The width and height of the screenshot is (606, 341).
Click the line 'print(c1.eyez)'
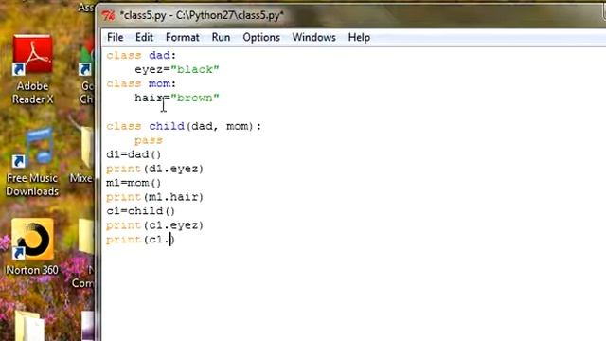154,225
